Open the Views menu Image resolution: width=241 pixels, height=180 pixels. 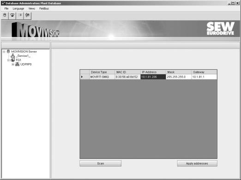[x=32, y=9]
